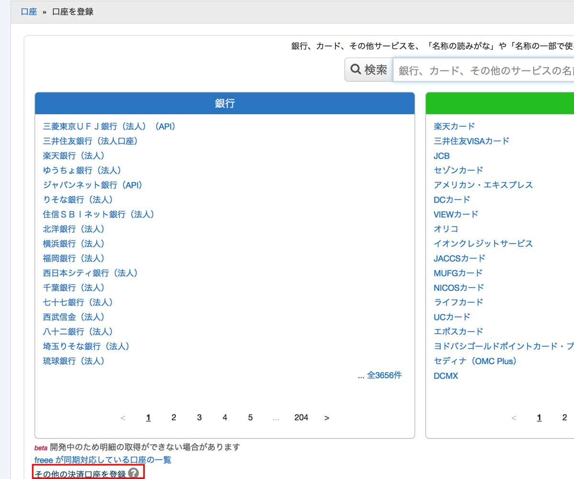
Task: Select 三菱東京ＵＦＪ銀行（法人）（API）
Action: [109, 126]
